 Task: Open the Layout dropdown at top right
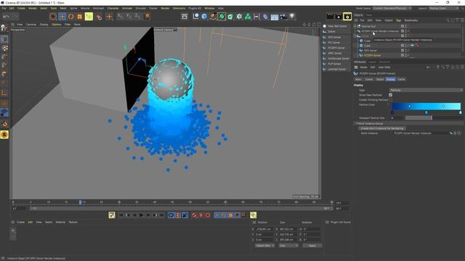(x=444, y=8)
